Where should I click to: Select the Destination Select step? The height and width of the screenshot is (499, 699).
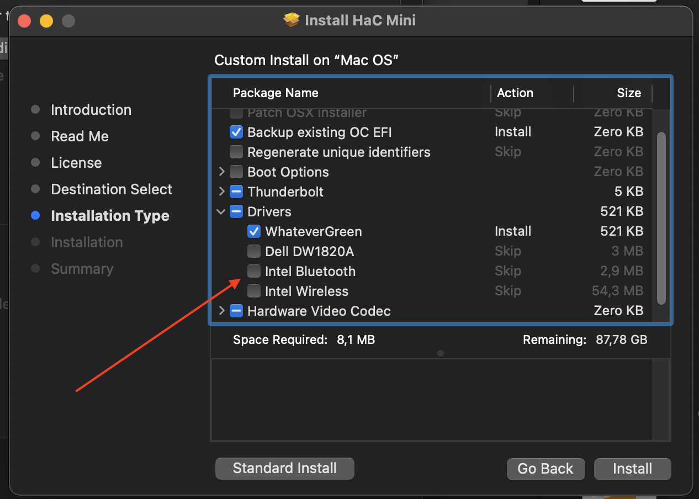[x=112, y=189]
